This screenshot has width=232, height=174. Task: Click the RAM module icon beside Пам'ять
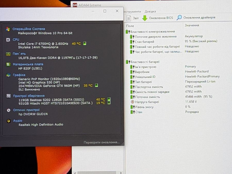[x=8, y=54]
